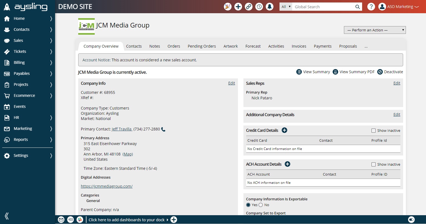
Task: Add a new ACH account with plus icon
Action: pos(287,164)
